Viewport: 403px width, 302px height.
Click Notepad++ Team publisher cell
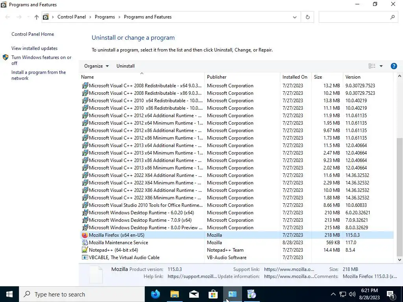225,250
